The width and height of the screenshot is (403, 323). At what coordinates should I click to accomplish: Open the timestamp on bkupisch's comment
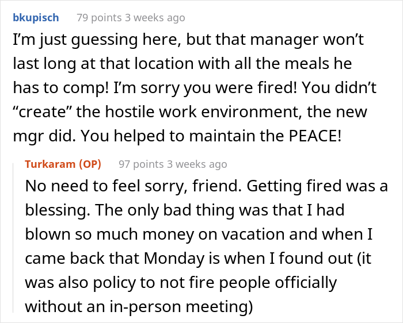pyautogui.click(x=155, y=18)
